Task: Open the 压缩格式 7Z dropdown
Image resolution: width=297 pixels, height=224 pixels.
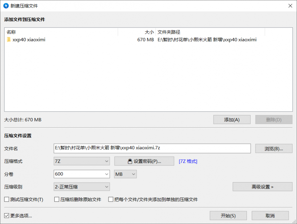Action: click(x=82, y=161)
